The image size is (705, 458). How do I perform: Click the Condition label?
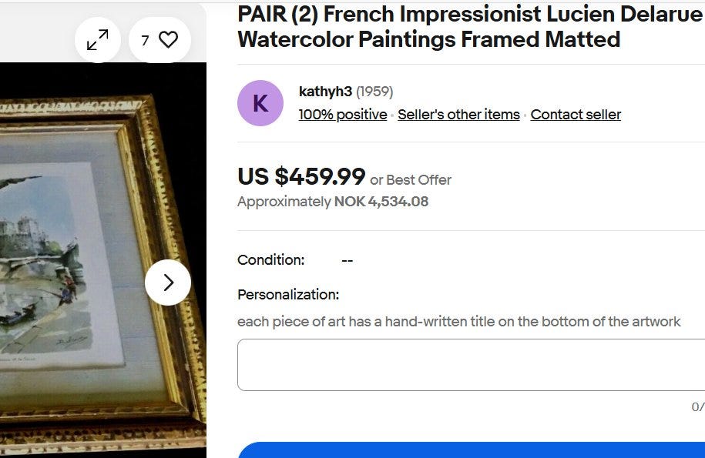[x=270, y=260]
